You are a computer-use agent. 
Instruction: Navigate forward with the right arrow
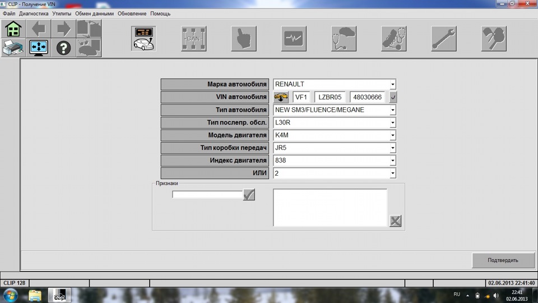click(x=63, y=29)
